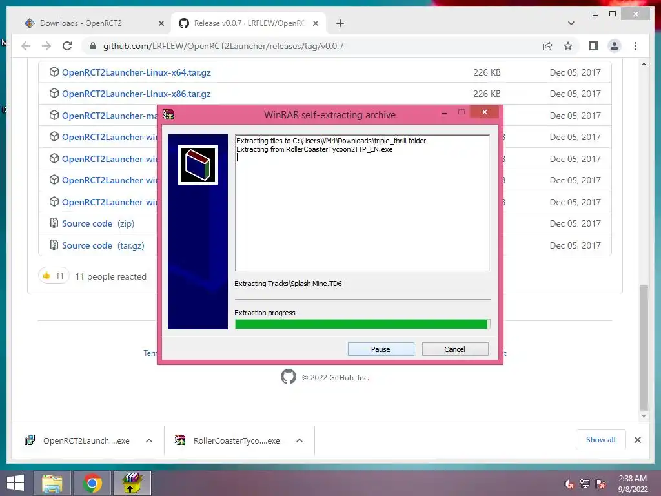
Task: Close the WinRAR self-extracting archive dialog
Action: click(x=484, y=112)
